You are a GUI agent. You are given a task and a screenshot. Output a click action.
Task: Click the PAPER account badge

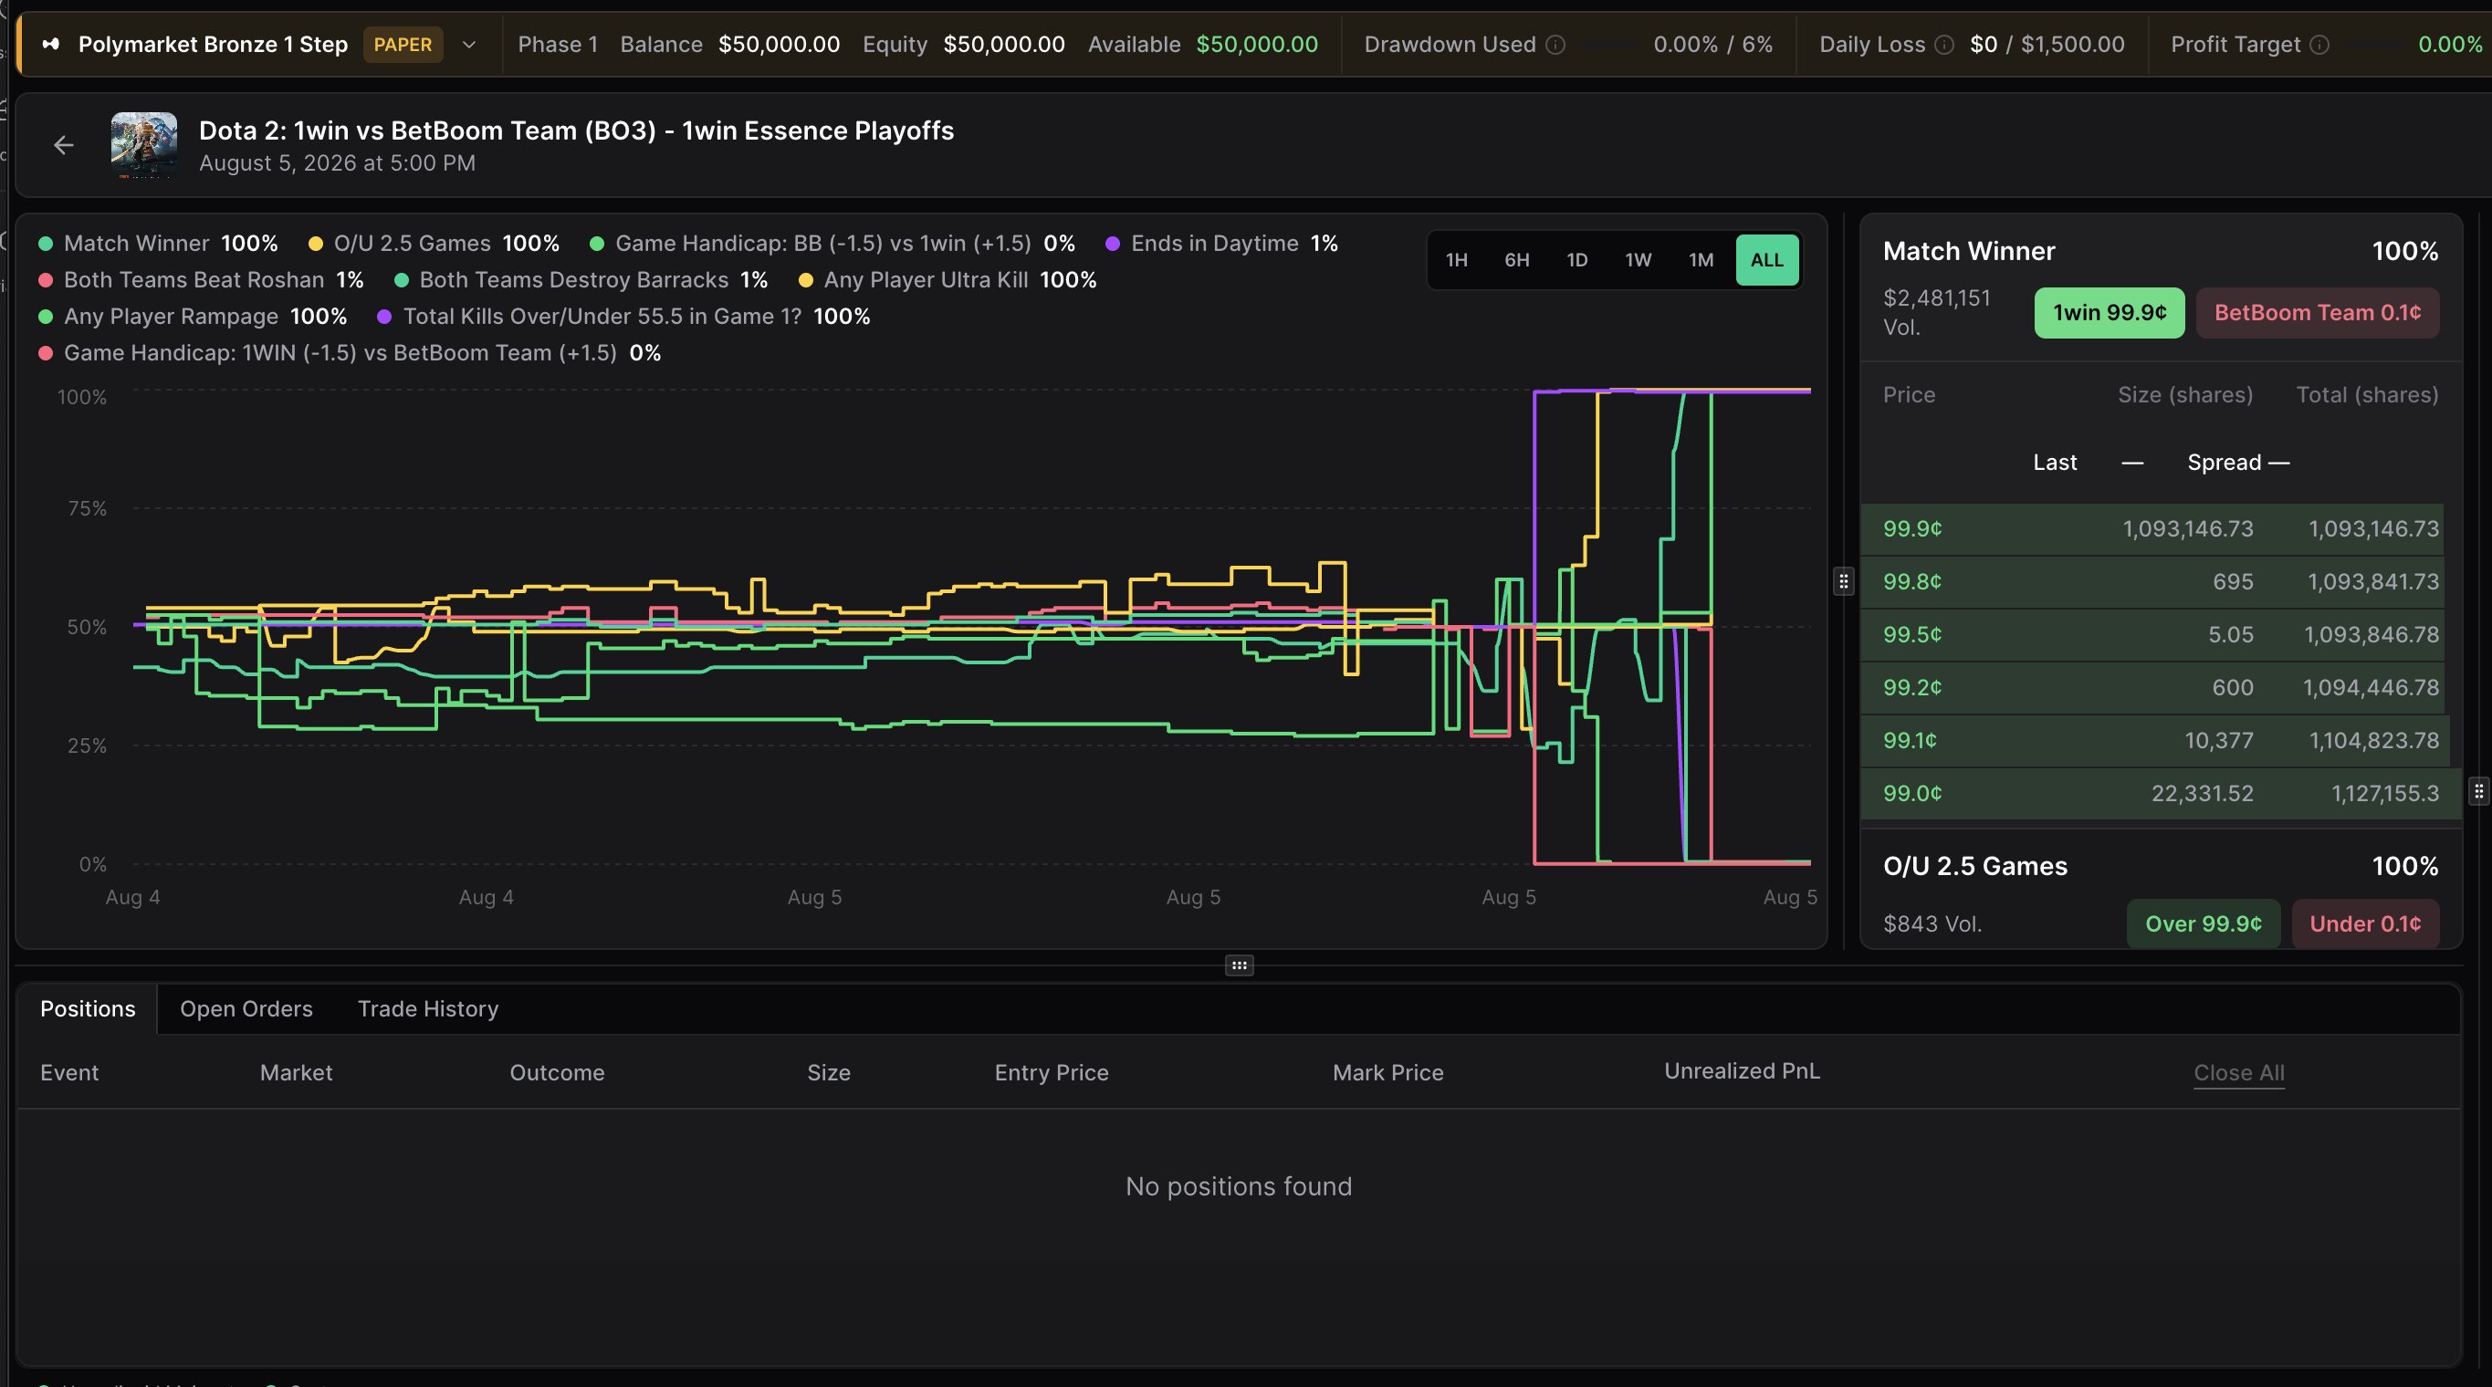coord(403,45)
